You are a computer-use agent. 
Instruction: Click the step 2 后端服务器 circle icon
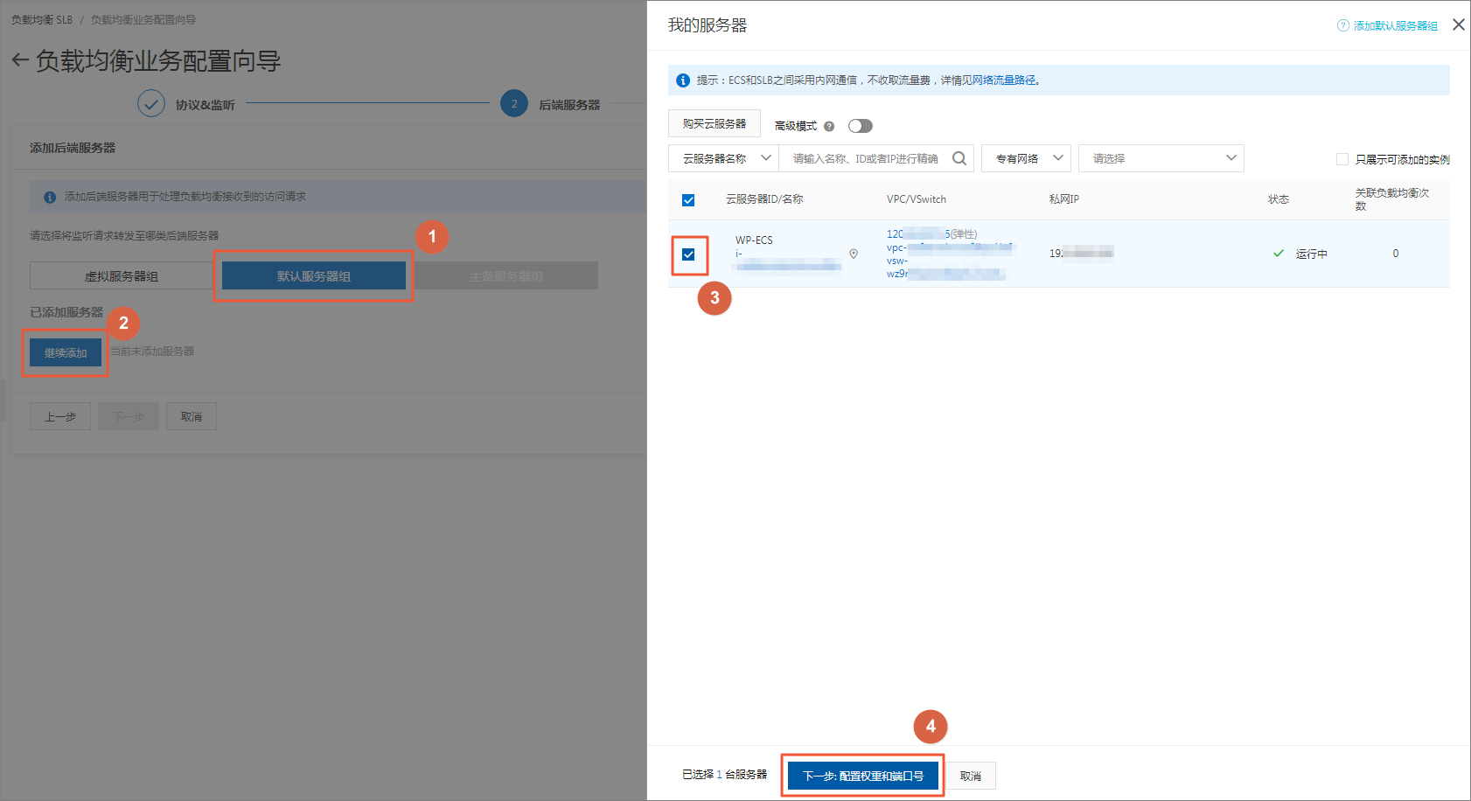tap(514, 103)
